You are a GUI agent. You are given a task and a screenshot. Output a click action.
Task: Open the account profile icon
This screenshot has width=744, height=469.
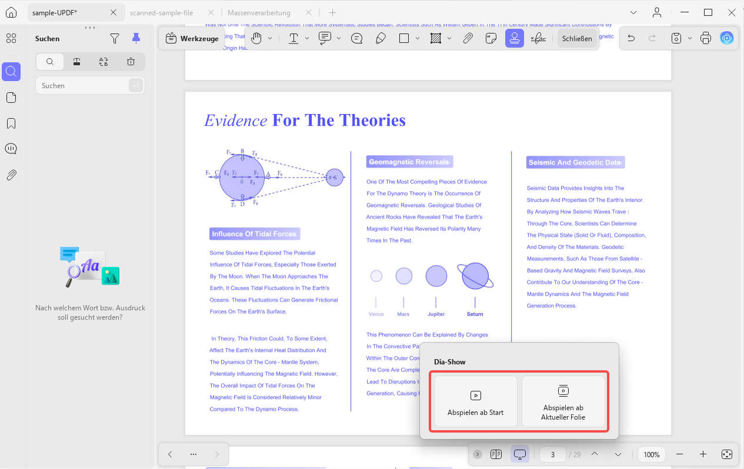(657, 12)
